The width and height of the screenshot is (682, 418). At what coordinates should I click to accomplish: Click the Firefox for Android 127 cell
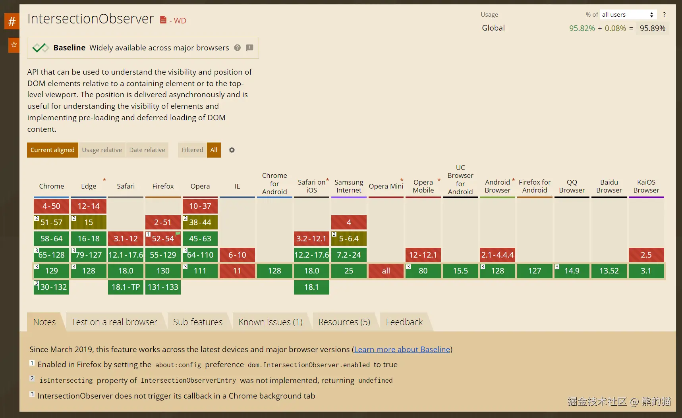pyautogui.click(x=535, y=271)
